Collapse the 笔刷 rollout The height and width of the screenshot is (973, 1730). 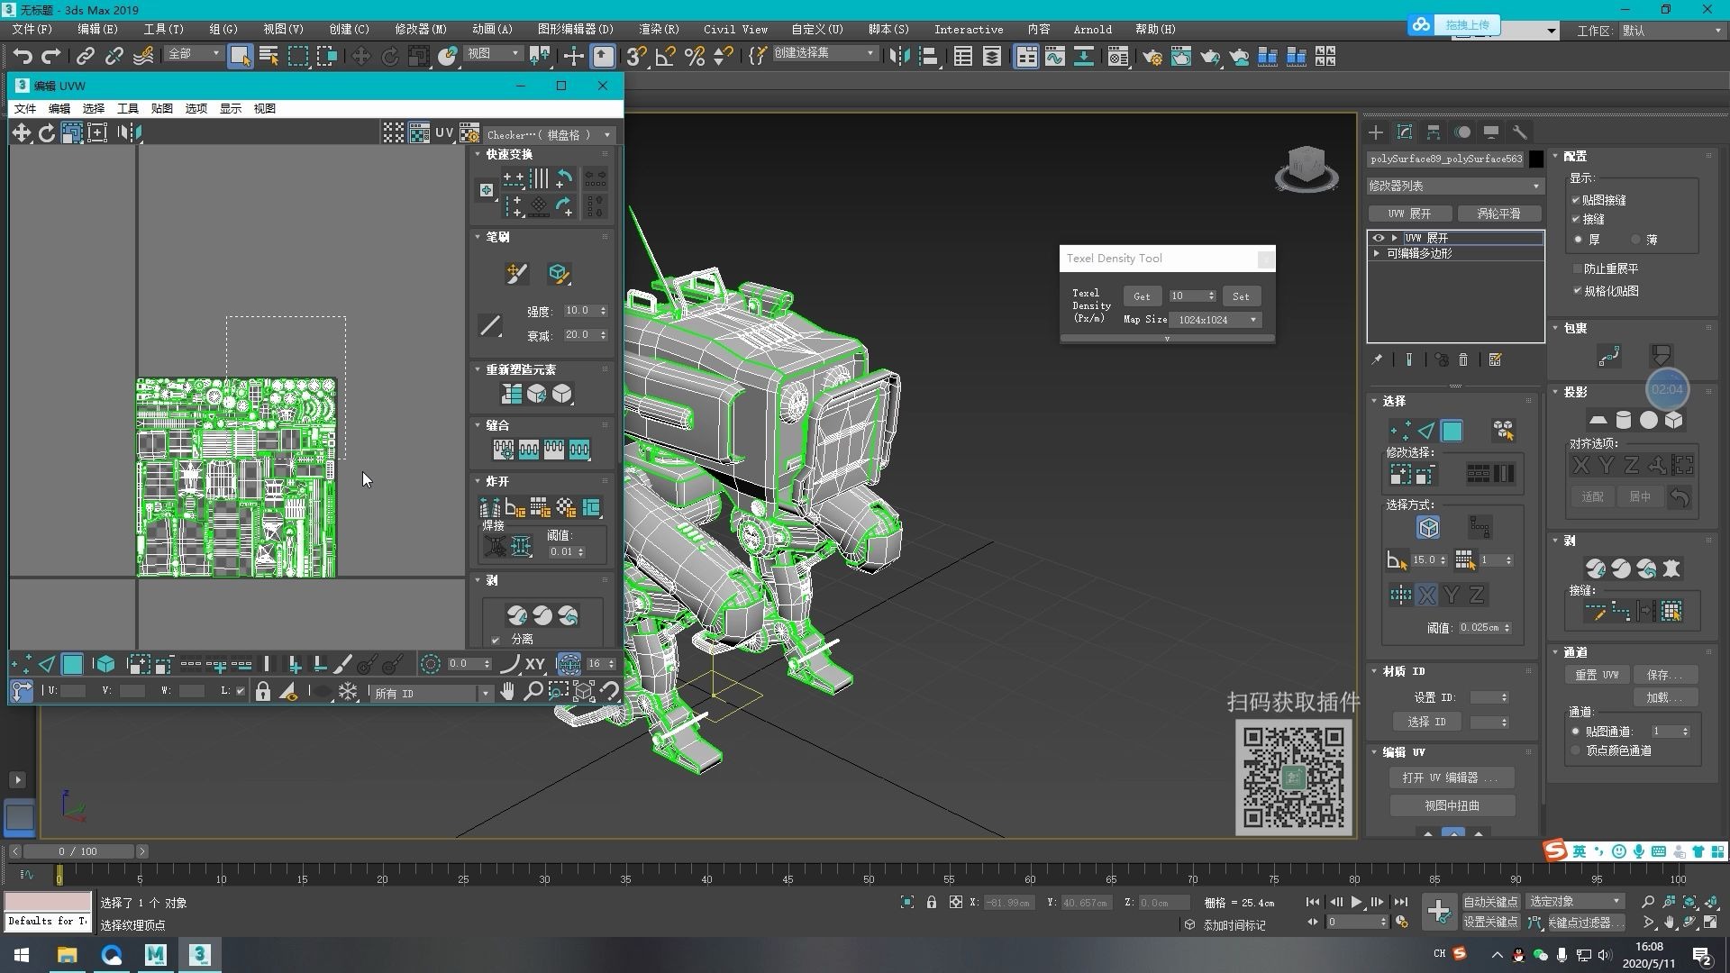click(478, 237)
